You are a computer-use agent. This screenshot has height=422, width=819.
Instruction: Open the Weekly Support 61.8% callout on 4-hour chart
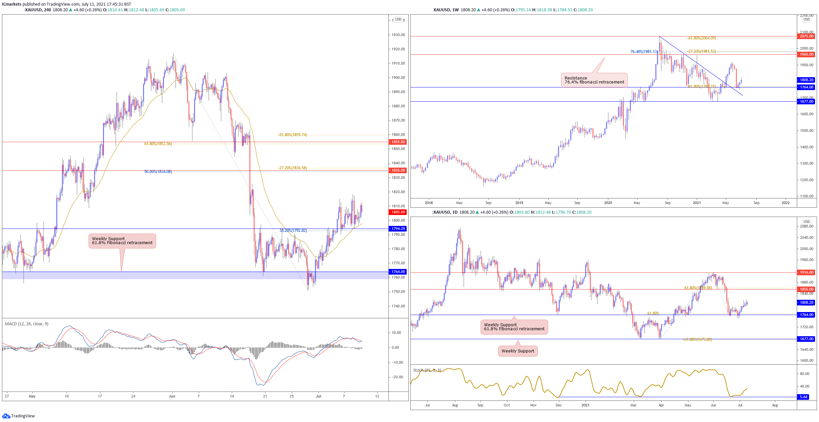point(122,241)
